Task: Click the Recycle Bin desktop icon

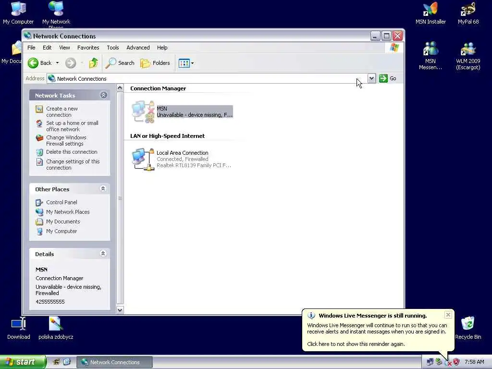Action: tap(468, 328)
